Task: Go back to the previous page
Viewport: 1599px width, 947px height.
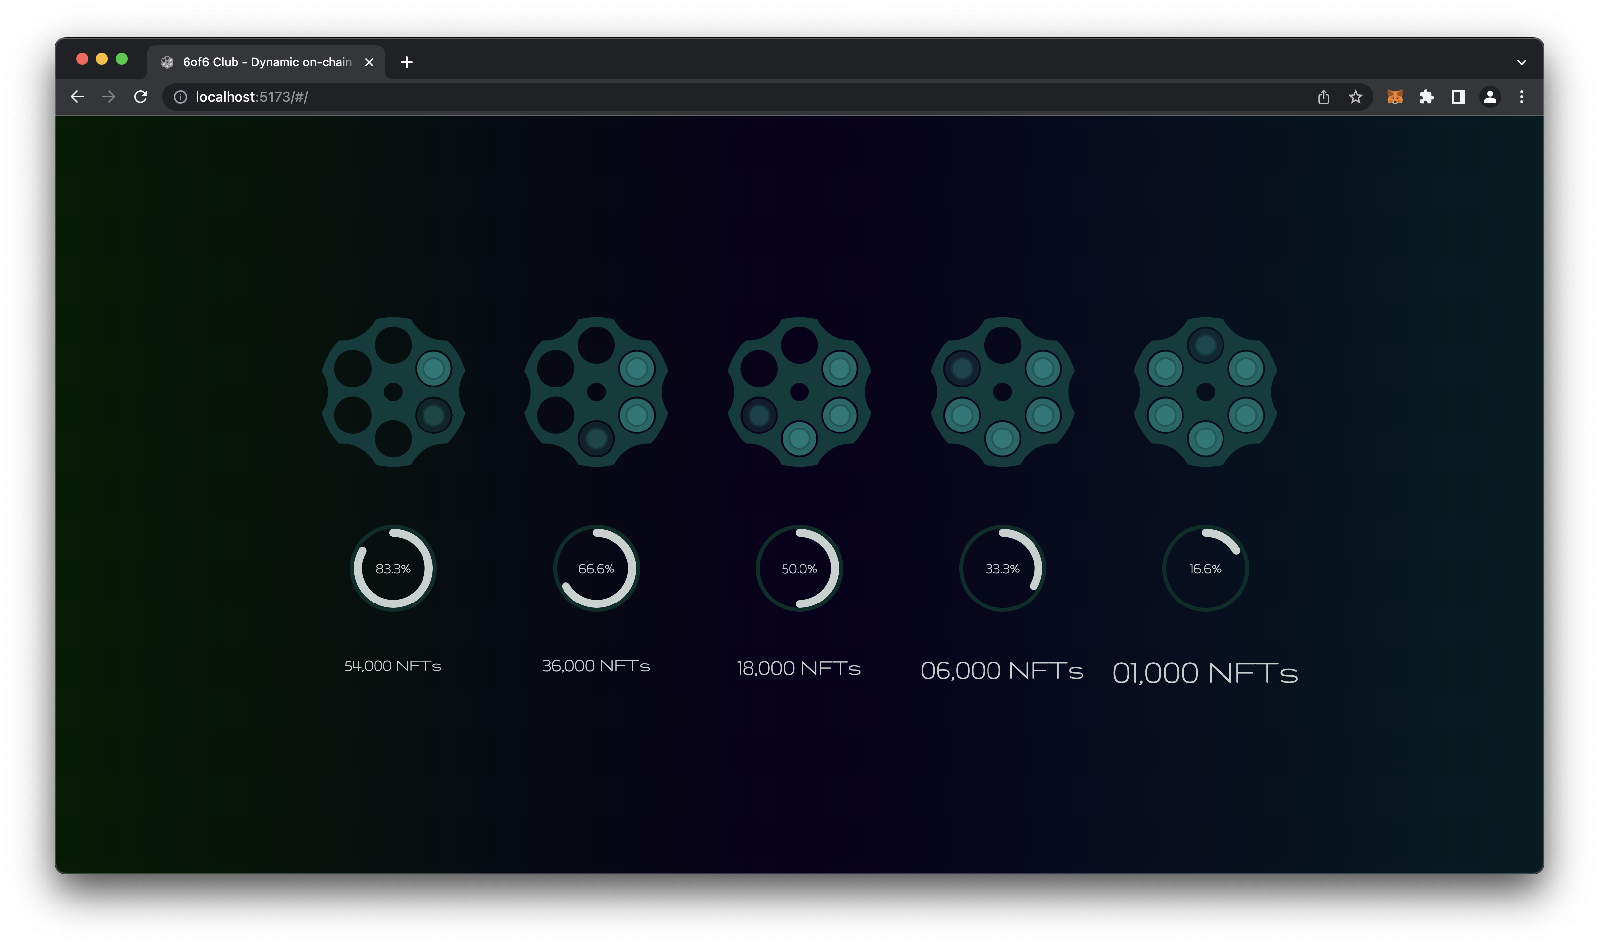Action: pyautogui.click(x=77, y=97)
